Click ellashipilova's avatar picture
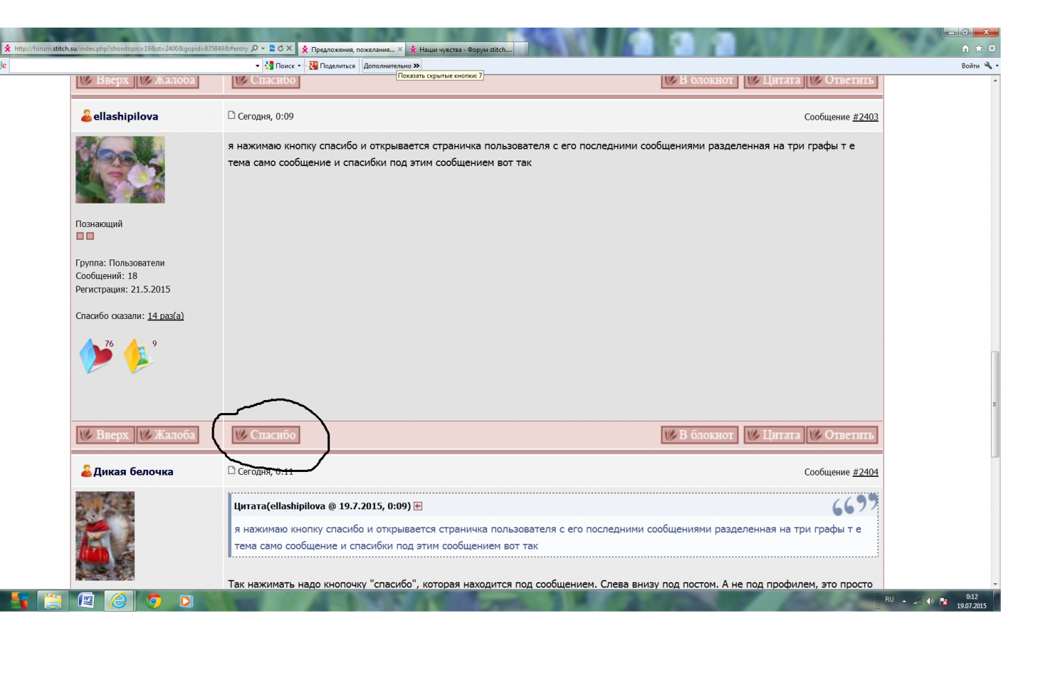Image resolution: width=1038 pixels, height=692 pixels. coord(120,170)
